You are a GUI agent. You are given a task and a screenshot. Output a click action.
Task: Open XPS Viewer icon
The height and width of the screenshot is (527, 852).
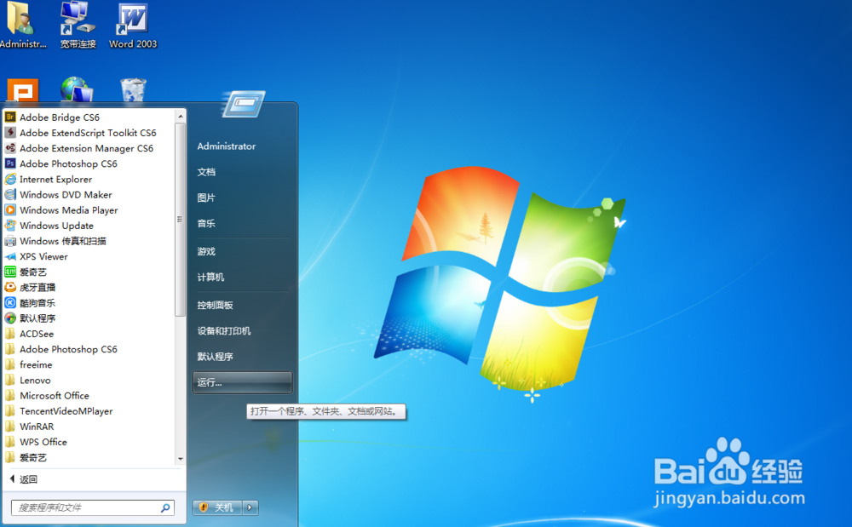point(10,256)
